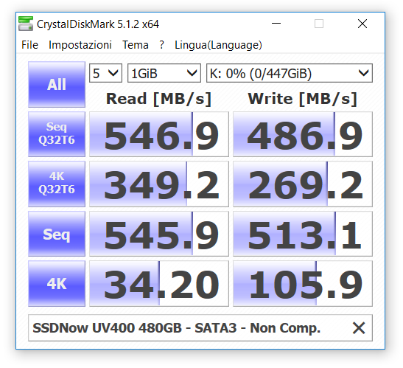This screenshot has height=368, width=403.
Task: Open the Impostazioni menu
Action: tap(80, 45)
